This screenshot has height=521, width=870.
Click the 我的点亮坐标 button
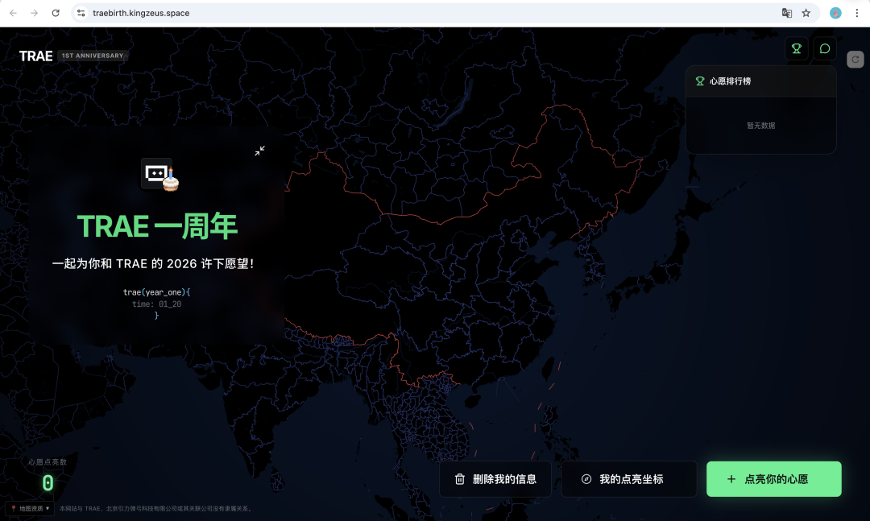tap(629, 479)
